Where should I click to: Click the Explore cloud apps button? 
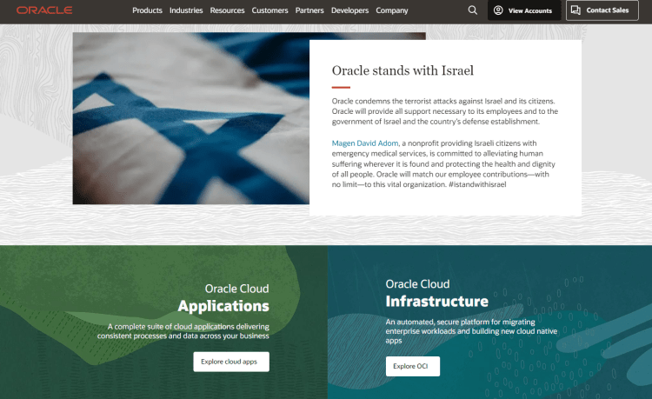tap(231, 362)
